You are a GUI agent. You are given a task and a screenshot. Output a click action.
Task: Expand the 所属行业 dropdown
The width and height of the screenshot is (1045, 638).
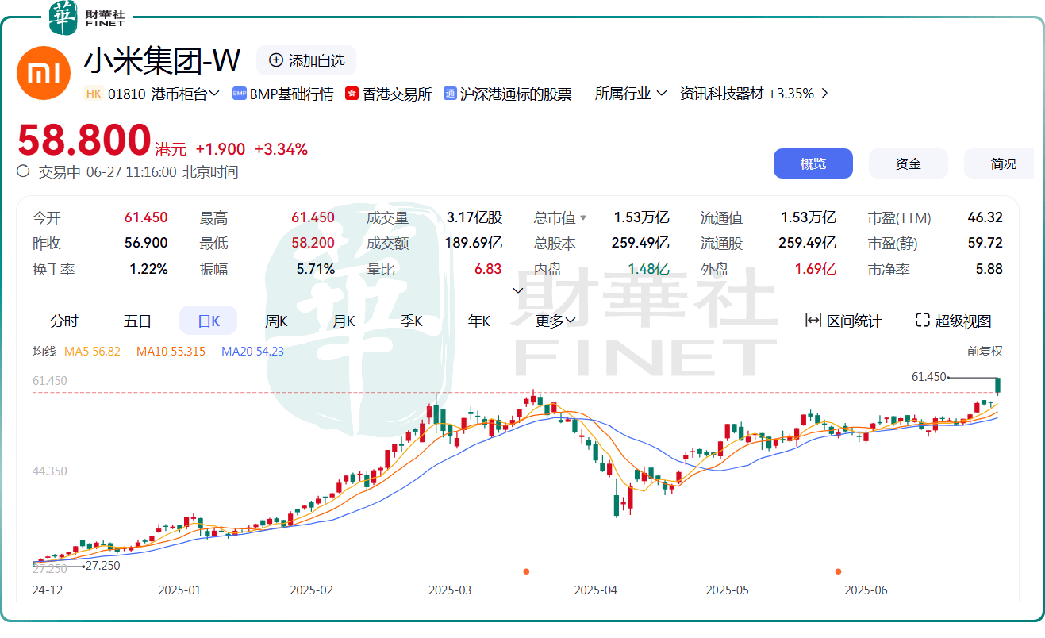click(x=631, y=94)
